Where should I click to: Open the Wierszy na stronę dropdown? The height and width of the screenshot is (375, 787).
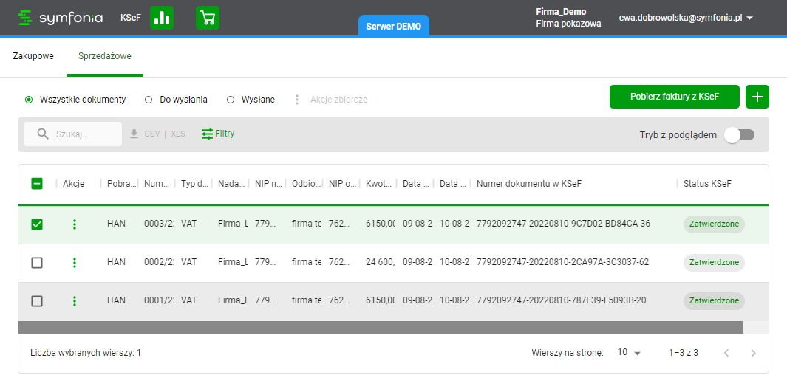click(x=629, y=353)
